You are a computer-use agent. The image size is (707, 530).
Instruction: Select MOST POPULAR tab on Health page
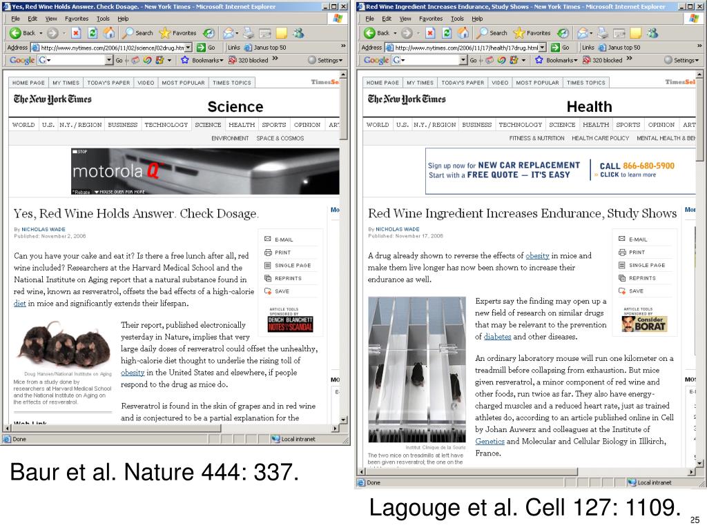tap(537, 83)
